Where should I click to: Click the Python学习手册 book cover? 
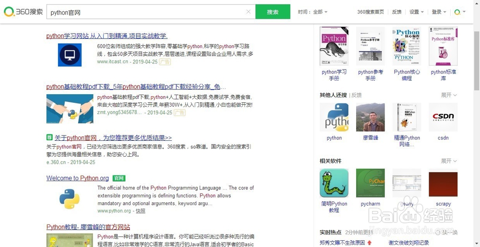(x=334, y=46)
